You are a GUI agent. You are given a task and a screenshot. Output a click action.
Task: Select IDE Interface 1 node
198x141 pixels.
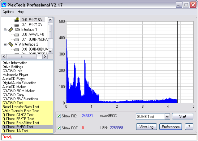tap(26, 30)
